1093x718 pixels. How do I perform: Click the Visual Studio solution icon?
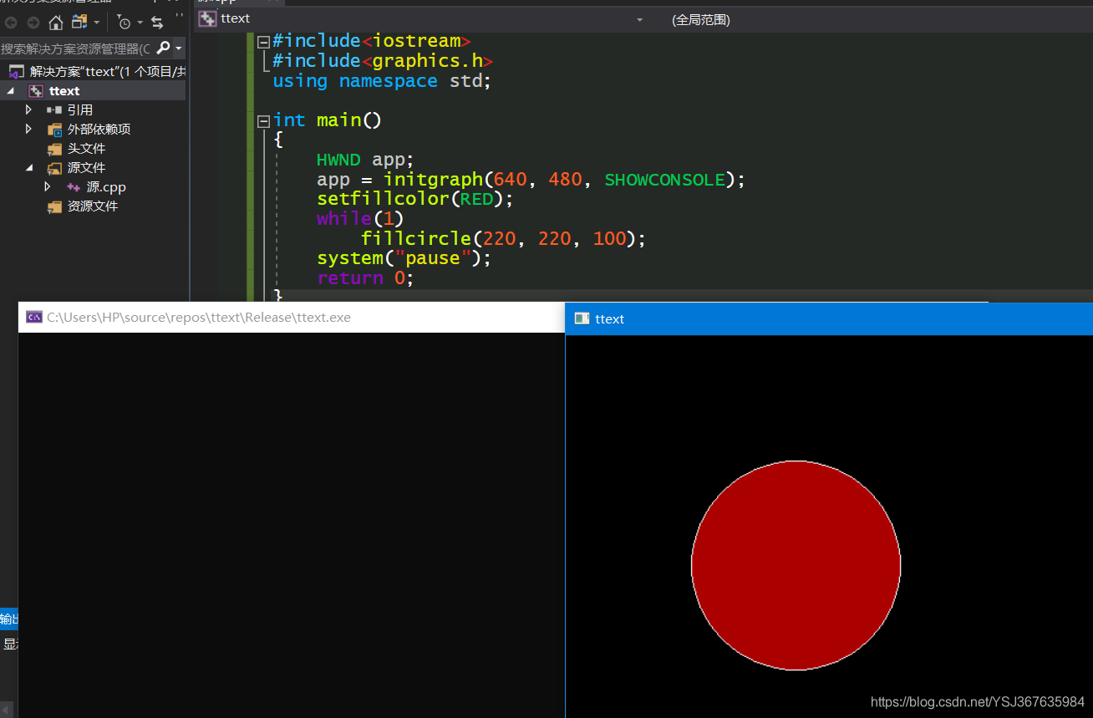click(x=16, y=71)
